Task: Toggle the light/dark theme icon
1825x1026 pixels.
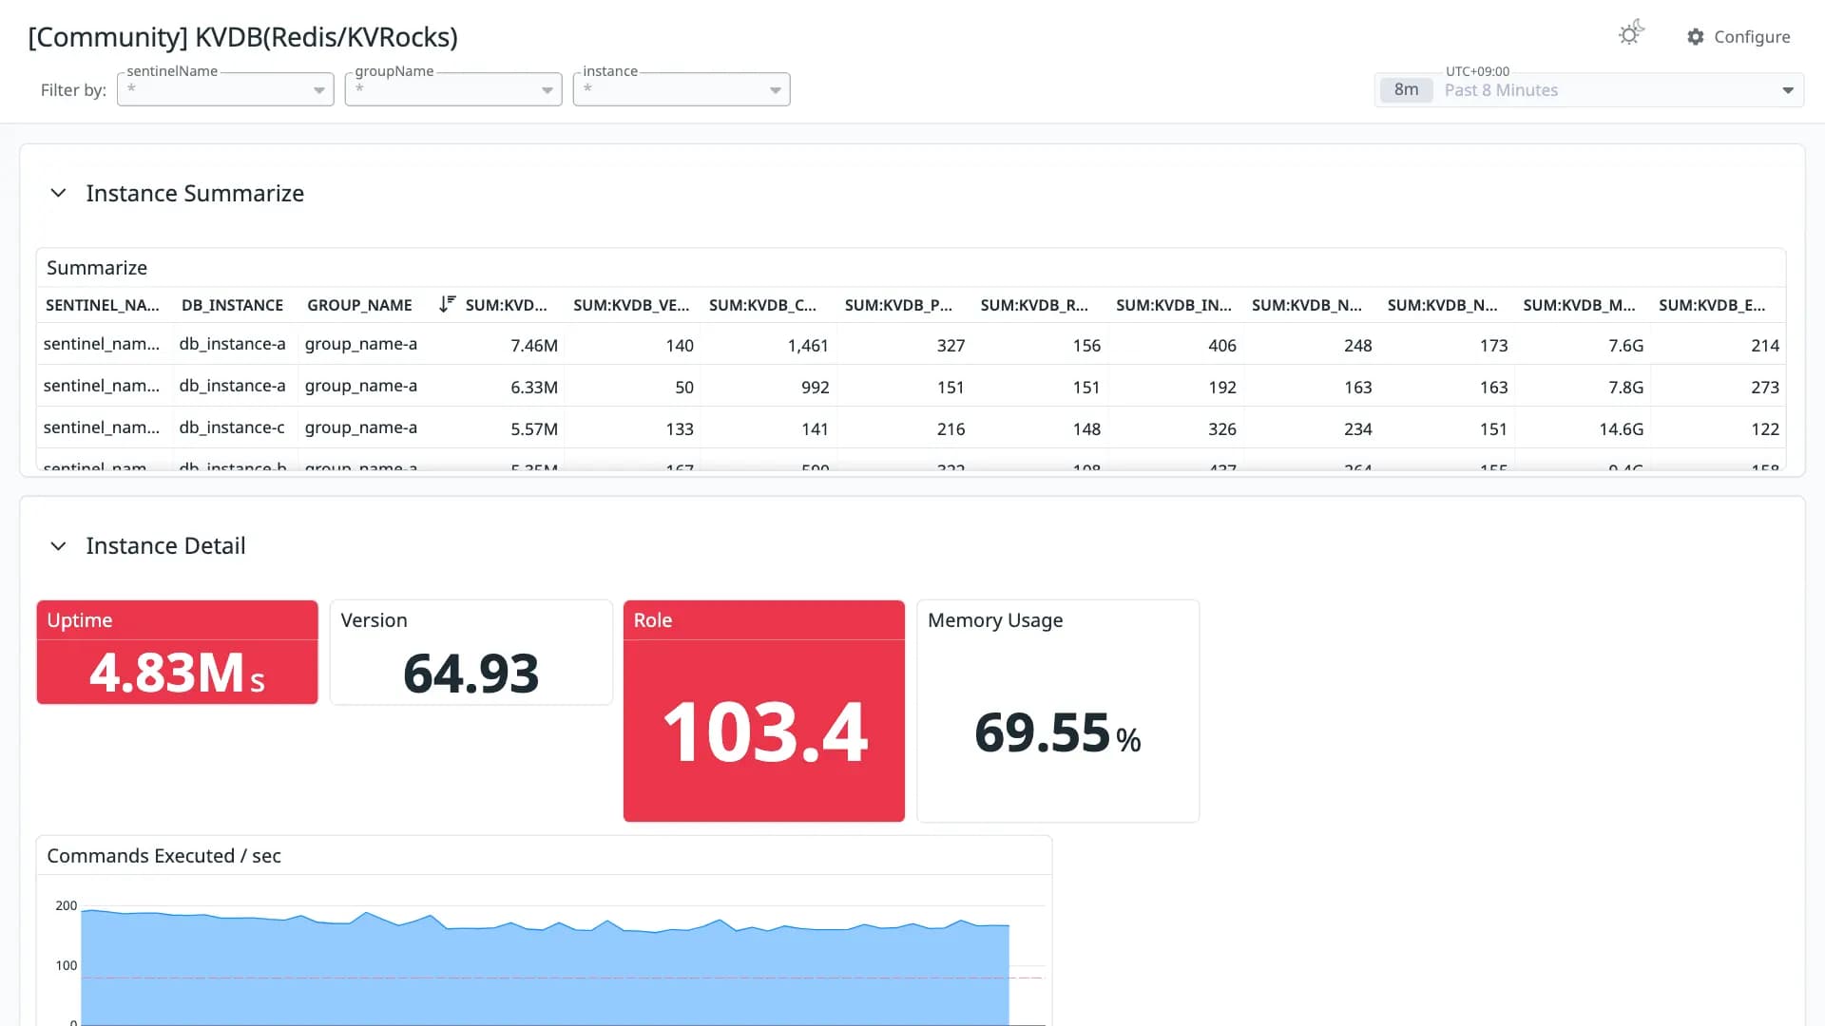Action: coord(1631,33)
